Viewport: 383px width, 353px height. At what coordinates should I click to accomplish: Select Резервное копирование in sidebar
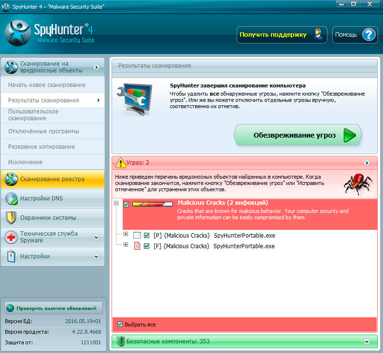[41, 147]
